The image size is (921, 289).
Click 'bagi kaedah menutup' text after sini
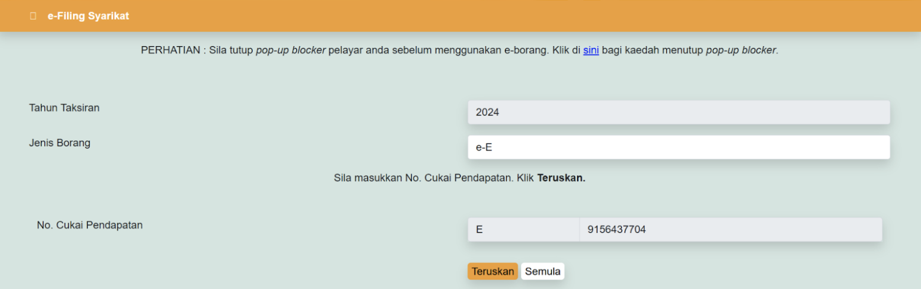coord(652,50)
